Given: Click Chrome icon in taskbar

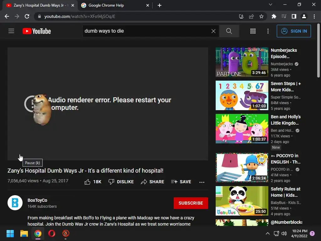Looking at the screenshot, I should 38,233.
